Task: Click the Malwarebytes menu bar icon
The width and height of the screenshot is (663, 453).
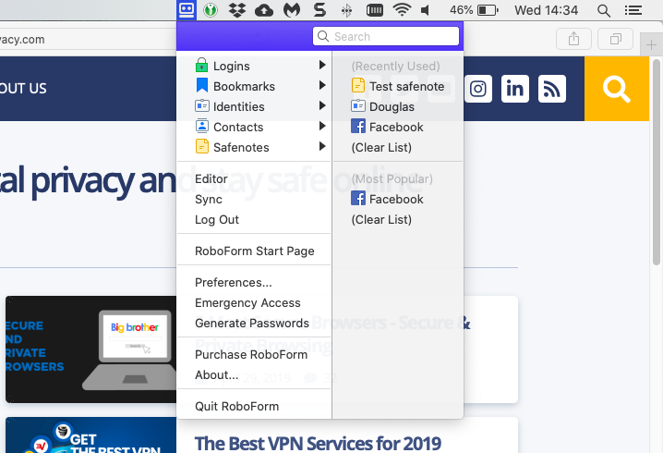Action: [x=291, y=10]
